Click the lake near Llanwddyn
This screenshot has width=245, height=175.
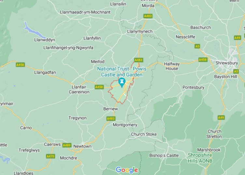(34, 31)
